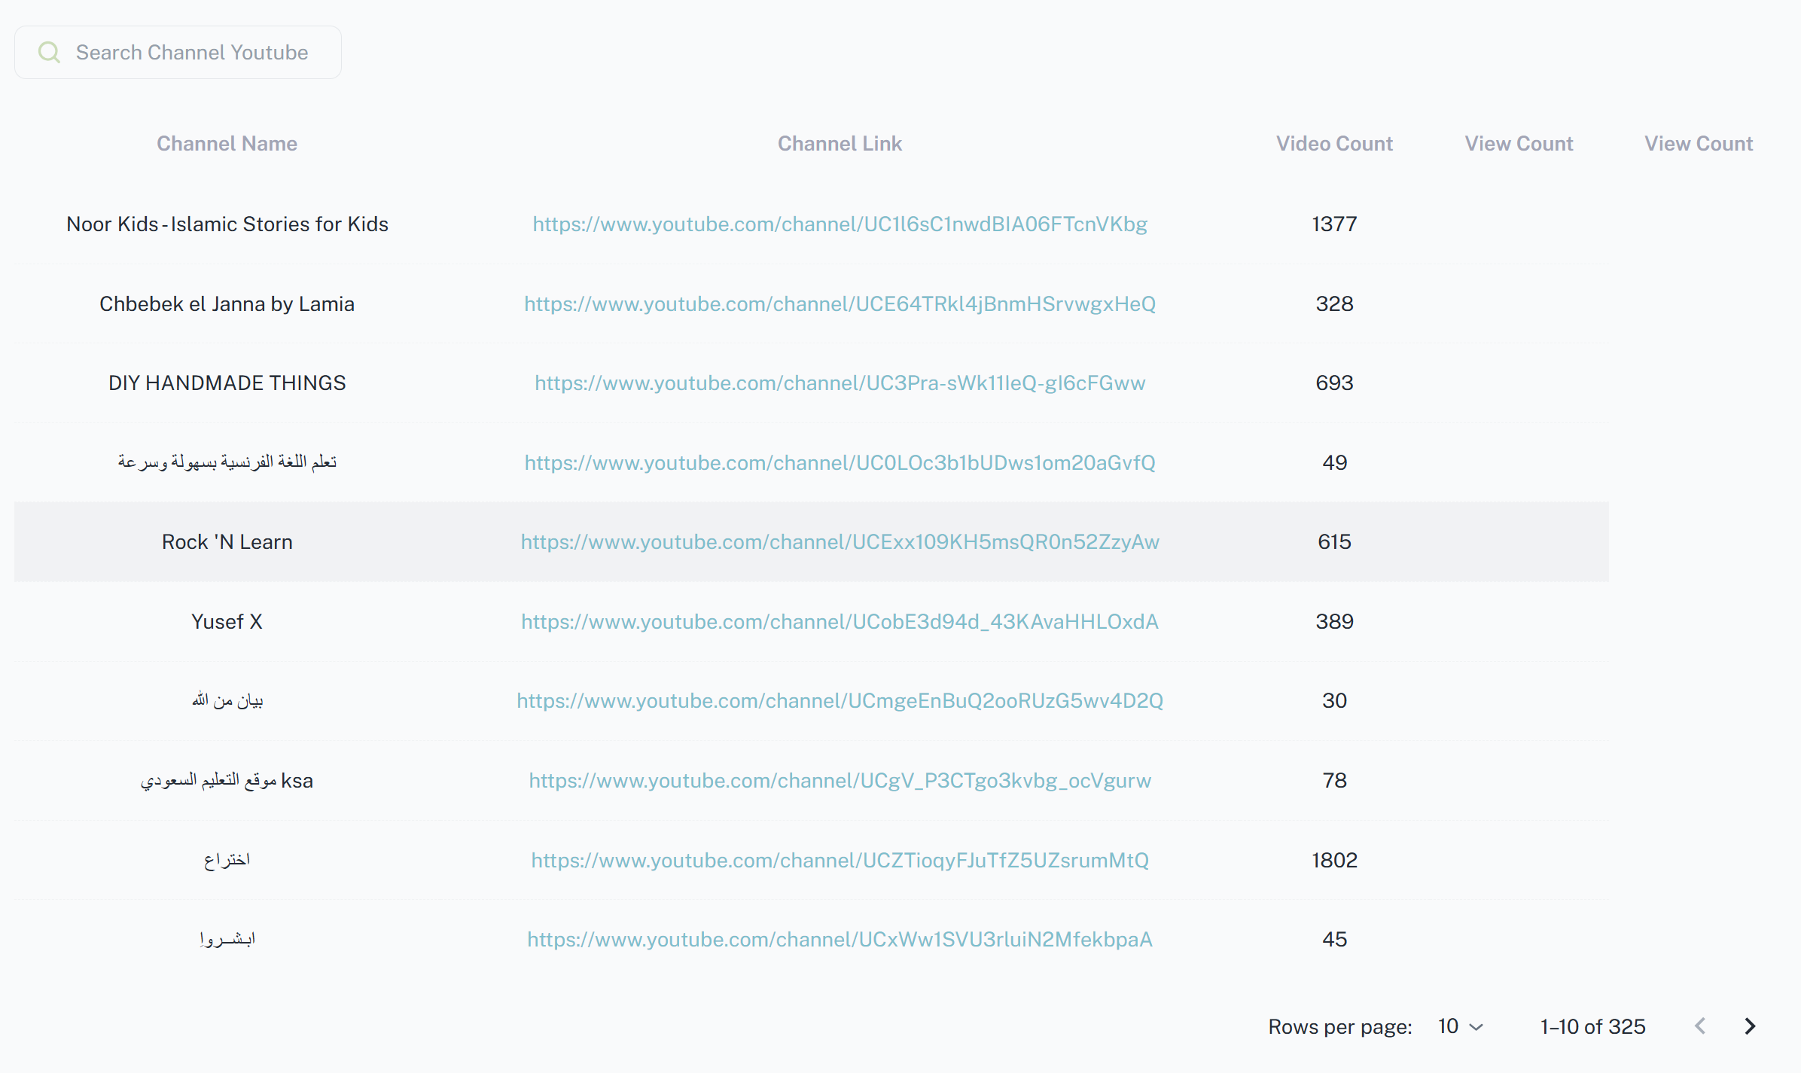Viewport: 1801px width, 1073px height.
Task: Select the Rock 'N Learn row name
Action: 227,542
